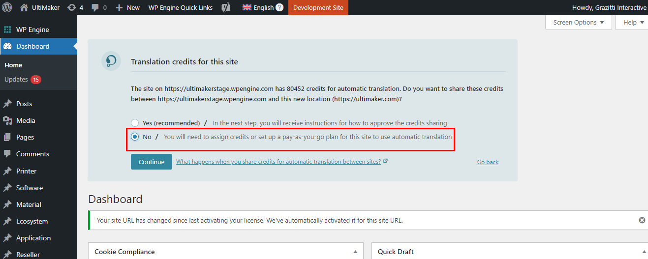
Task: Click the Material pin icon
Action: click(x=7, y=204)
